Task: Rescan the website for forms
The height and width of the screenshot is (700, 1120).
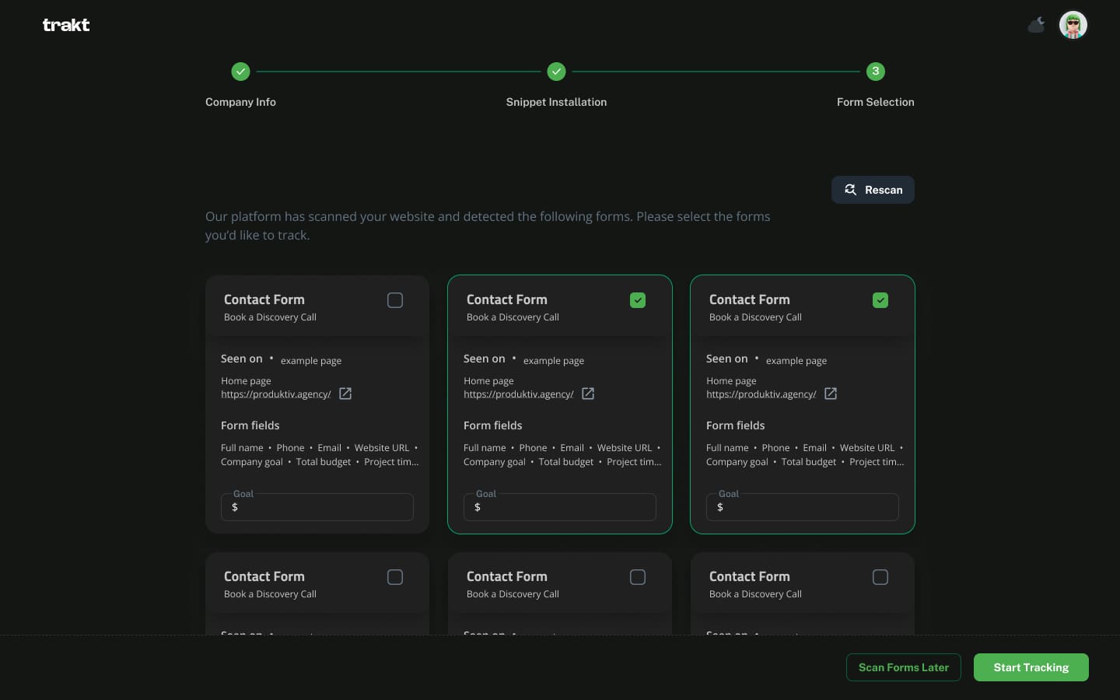Action: click(x=873, y=190)
